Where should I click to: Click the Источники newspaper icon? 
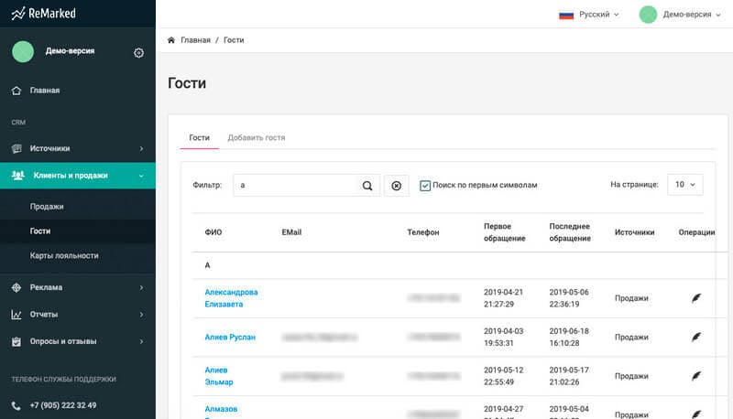16,148
